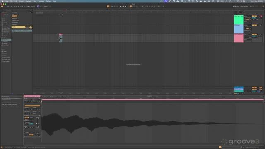Start playback with the Play button
265x149 pixels.
(x=120, y=7)
